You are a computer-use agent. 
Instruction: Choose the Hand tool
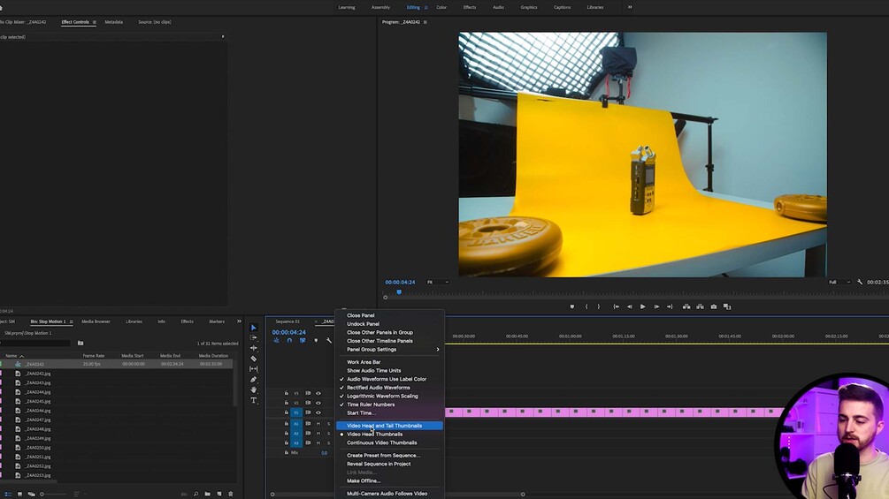[254, 389]
